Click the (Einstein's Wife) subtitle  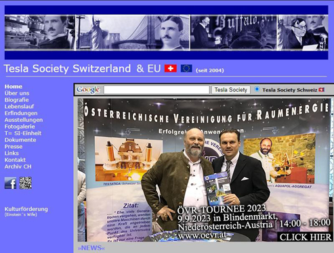(20, 214)
